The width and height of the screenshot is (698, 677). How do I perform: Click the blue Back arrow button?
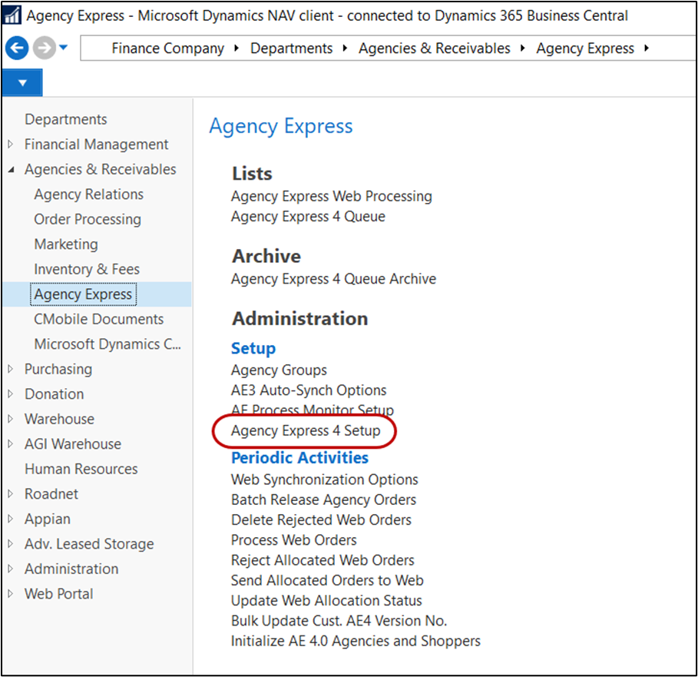(17, 48)
